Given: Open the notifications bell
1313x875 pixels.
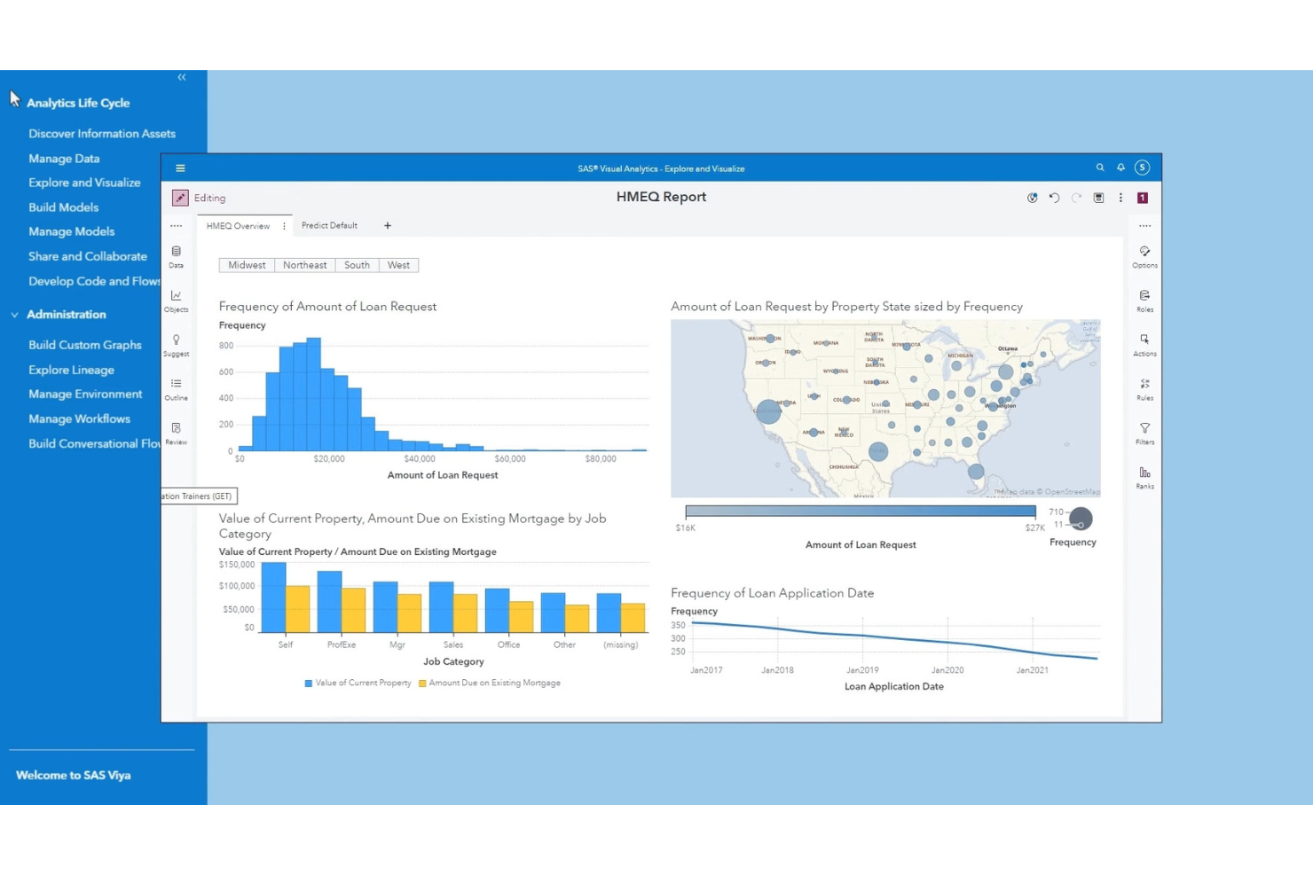Looking at the screenshot, I should 1121,168.
